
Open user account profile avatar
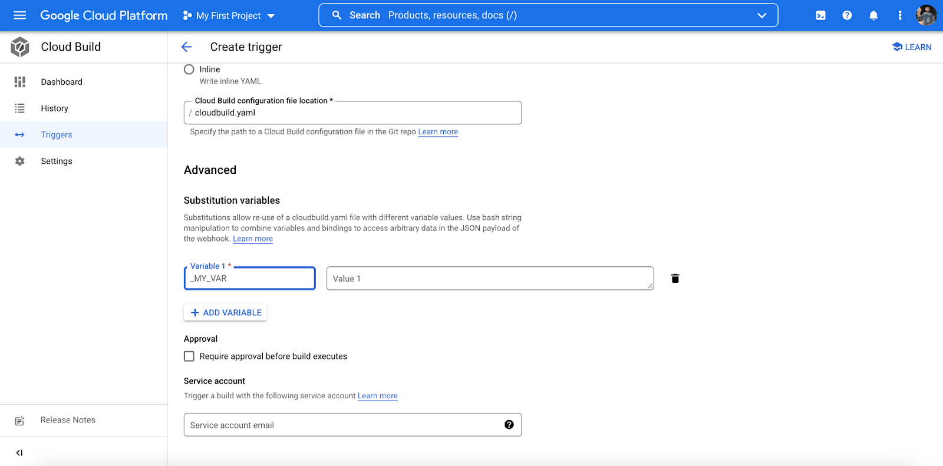click(926, 15)
